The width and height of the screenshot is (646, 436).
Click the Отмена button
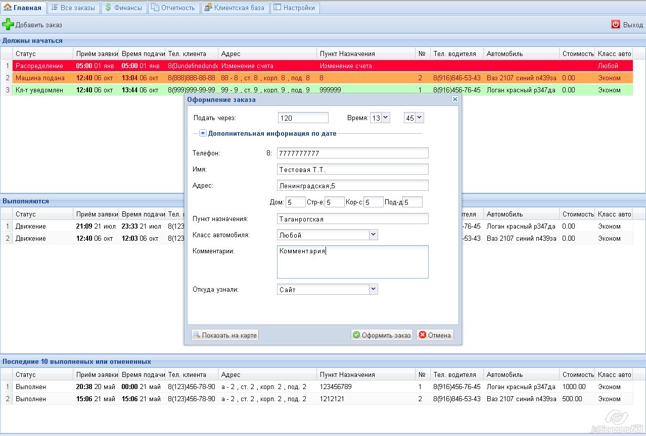click(x=435, y=335)
